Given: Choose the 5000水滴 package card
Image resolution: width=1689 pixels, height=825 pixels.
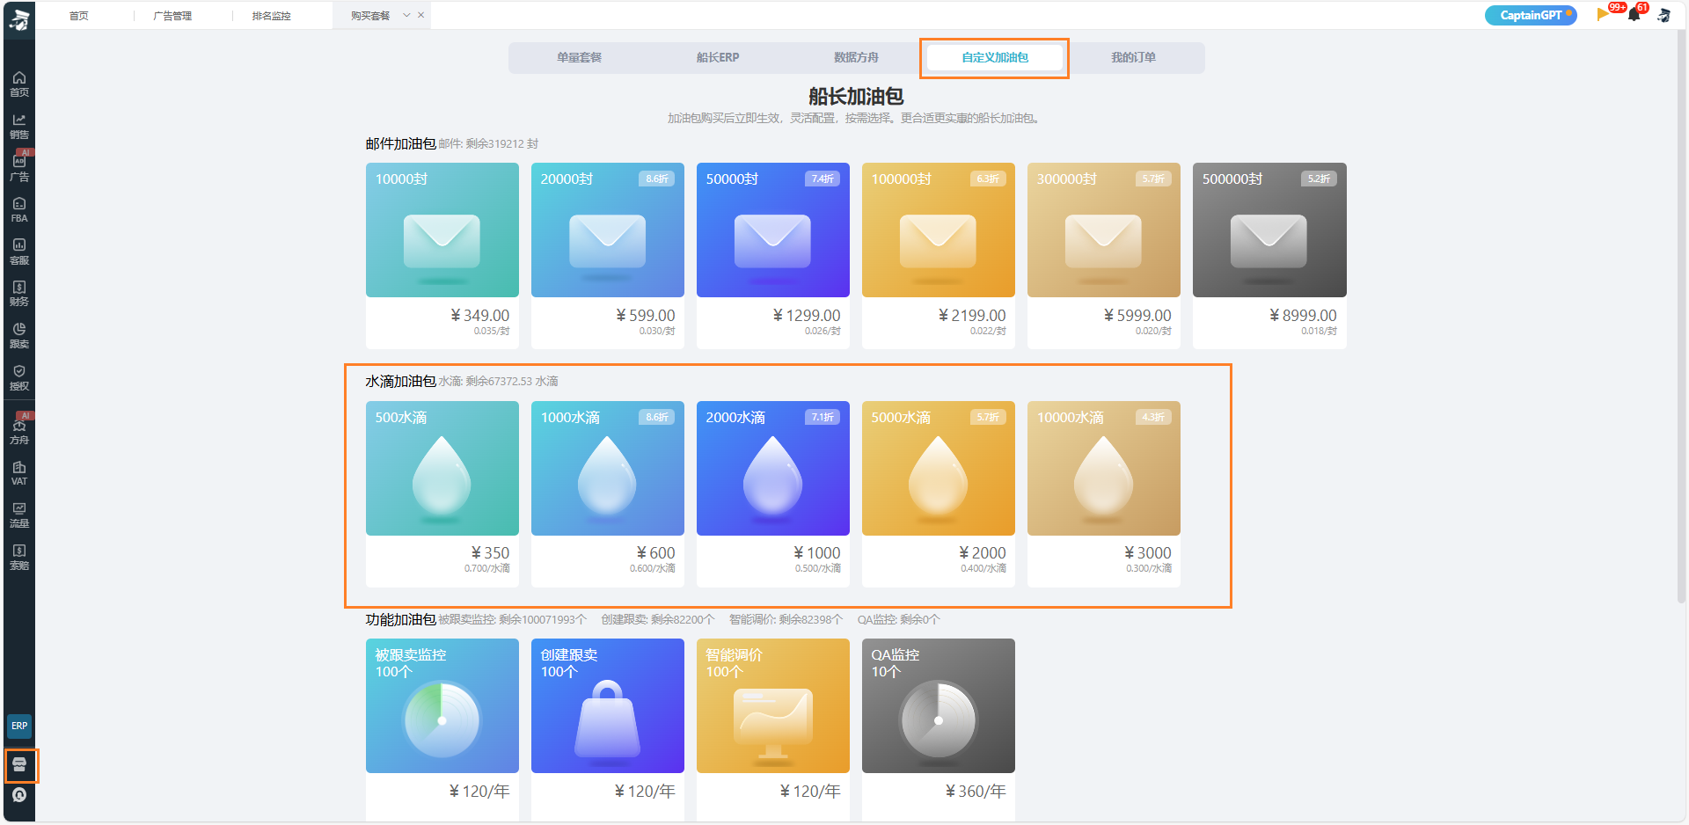Looking at the screenshot, I should pyautogui.click(x=939, y=493).
